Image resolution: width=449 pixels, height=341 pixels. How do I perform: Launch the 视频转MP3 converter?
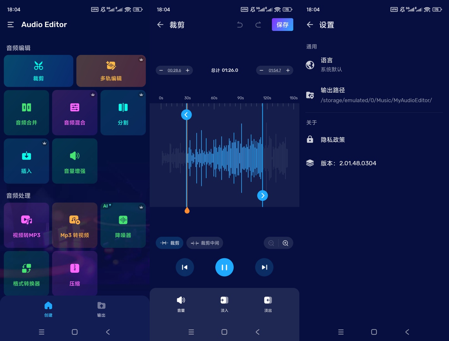click(26, 225)
